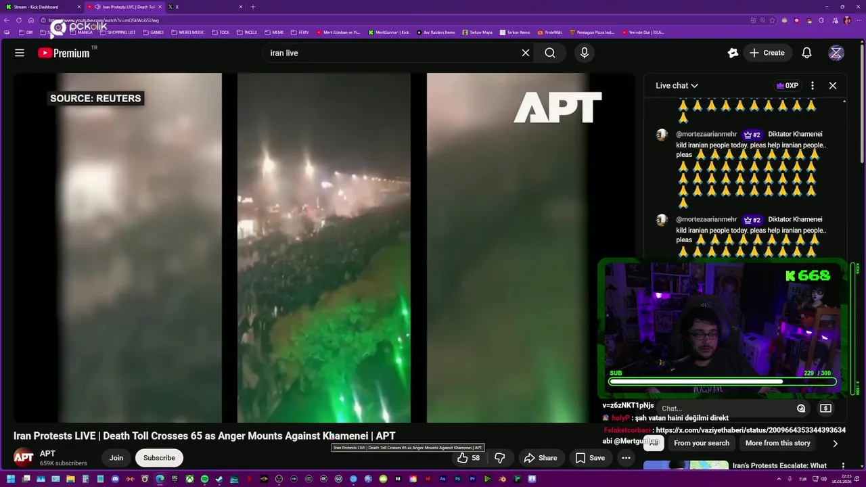This screenshot has width=866, height=487.
Task: Open more actions ellipsis under video
Action: tap(626, 458)
